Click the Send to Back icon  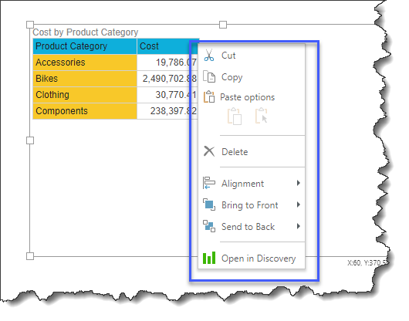click(209, 226)
